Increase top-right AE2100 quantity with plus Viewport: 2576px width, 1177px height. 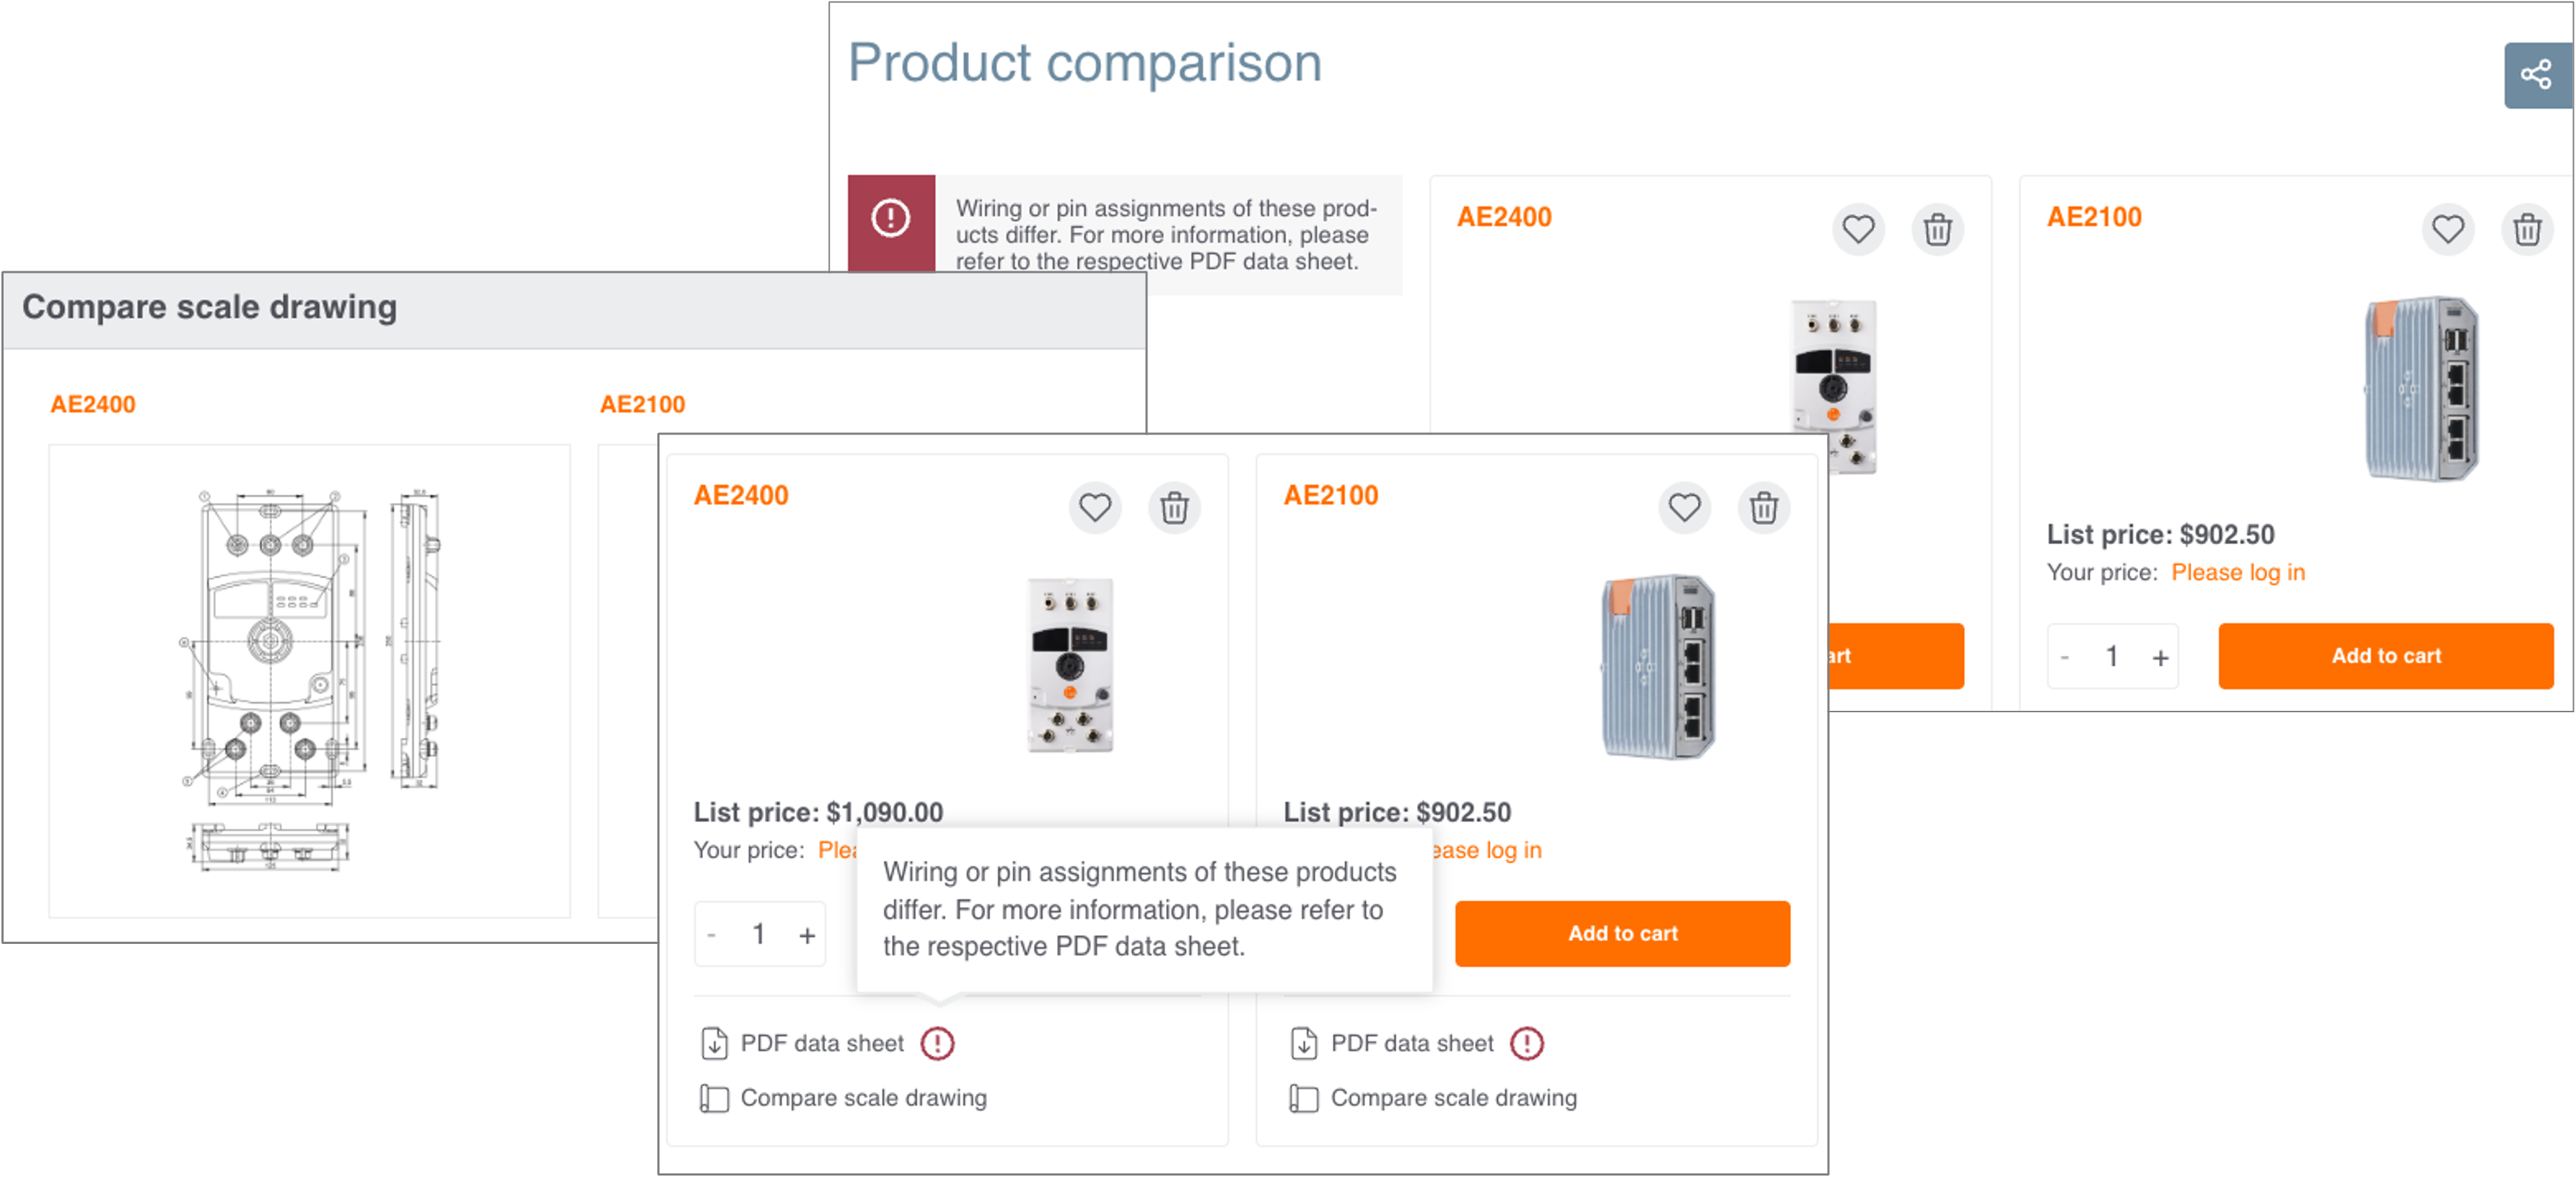point(2160,657)
